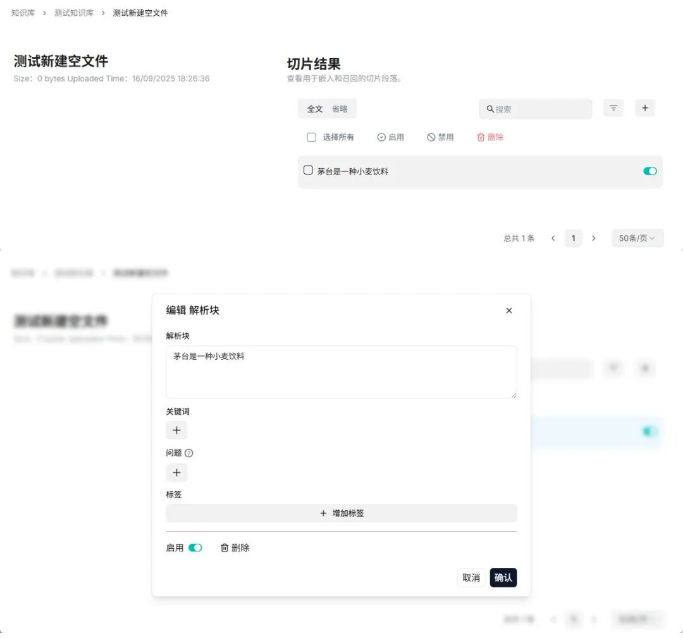Viewport: 683px width, 638px height.
Task: Click the previous page chevron in pagination
Action: point(553,238)
